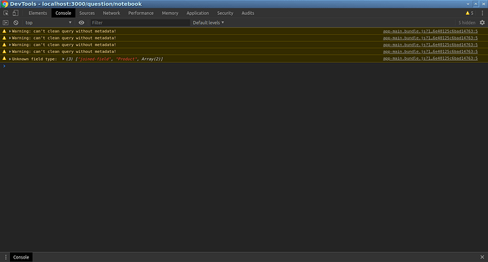Expand the fourth 'can't clean query' warning
488x262 pixels.
(x=10, y=52)
